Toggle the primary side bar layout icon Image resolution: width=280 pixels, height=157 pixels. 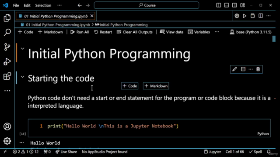click(219, 5)
